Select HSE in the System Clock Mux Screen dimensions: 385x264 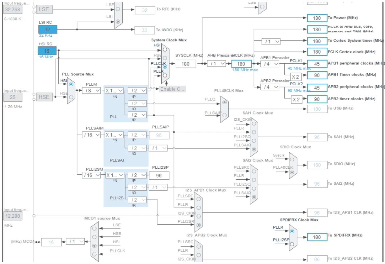(x=165, y=58)
